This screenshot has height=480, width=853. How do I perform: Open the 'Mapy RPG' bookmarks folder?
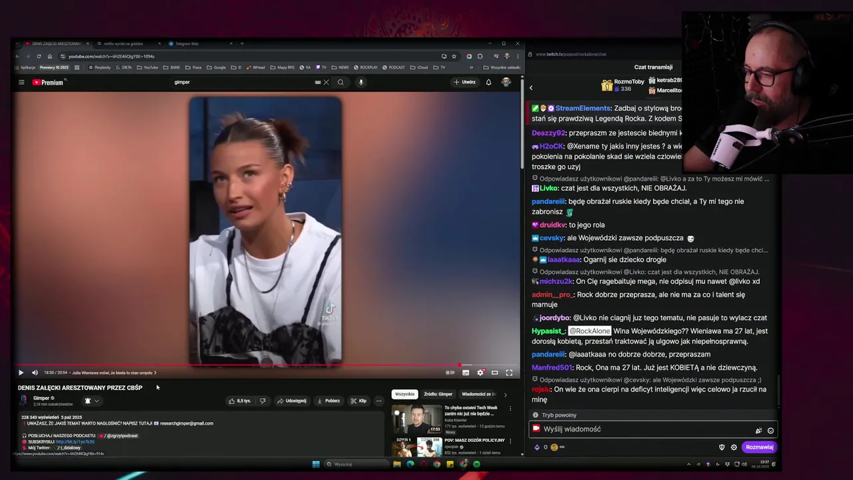[283, 67]
